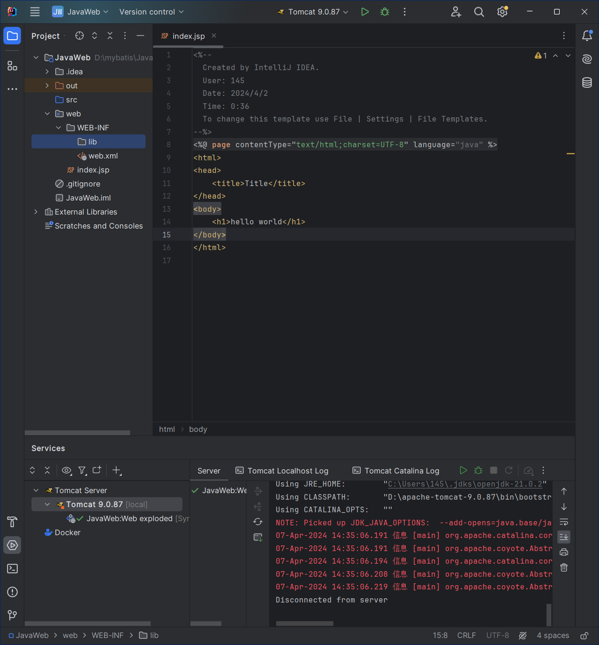
Task: Switch to Tomcat Catalina Log tab
Action: click(396, 471)
